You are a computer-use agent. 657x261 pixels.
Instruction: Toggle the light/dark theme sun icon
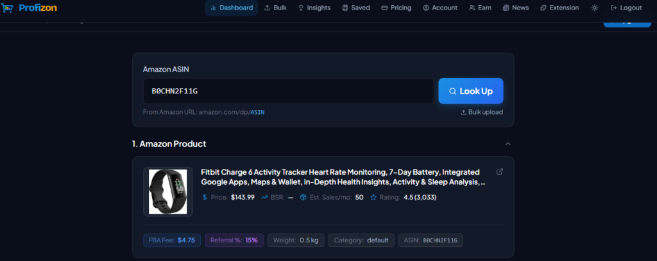point(595,8)
